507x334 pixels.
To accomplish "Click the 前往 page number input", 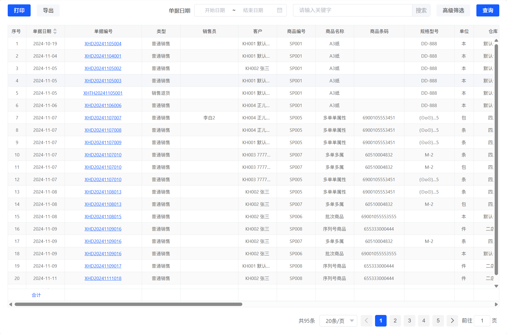I will point(482,321).
